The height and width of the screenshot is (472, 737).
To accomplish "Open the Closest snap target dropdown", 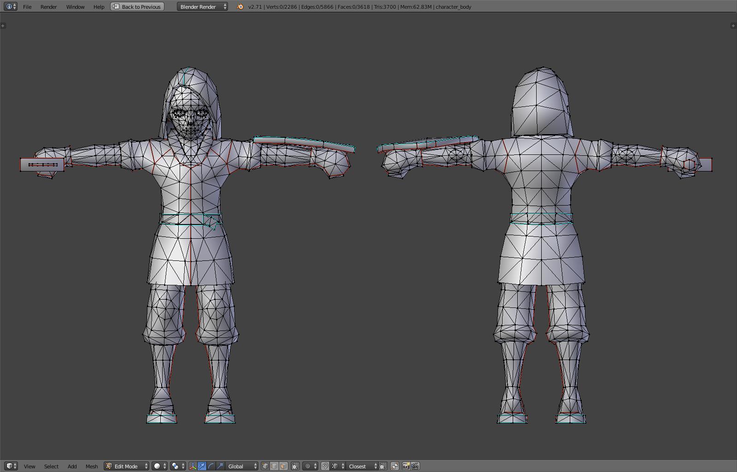I will [x=362, y=466].
